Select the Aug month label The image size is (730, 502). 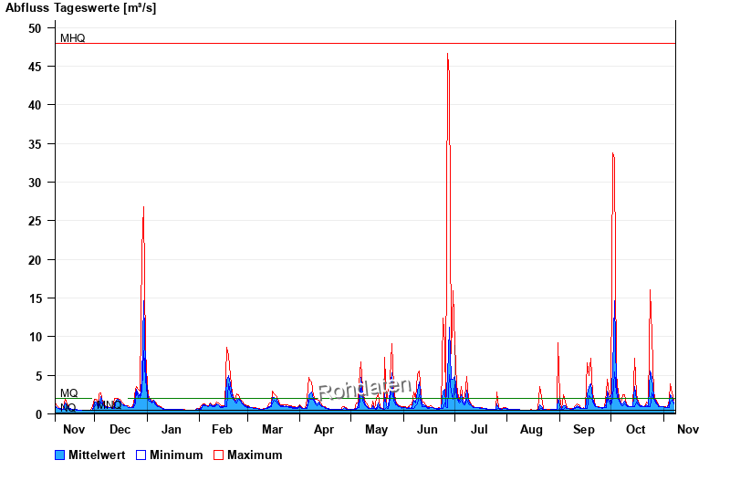coord(531,429)
